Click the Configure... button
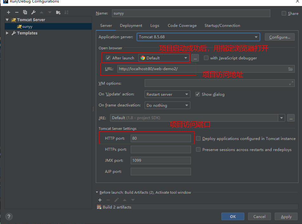The height and width of the screenshot is (224, 302). (279, 37)
